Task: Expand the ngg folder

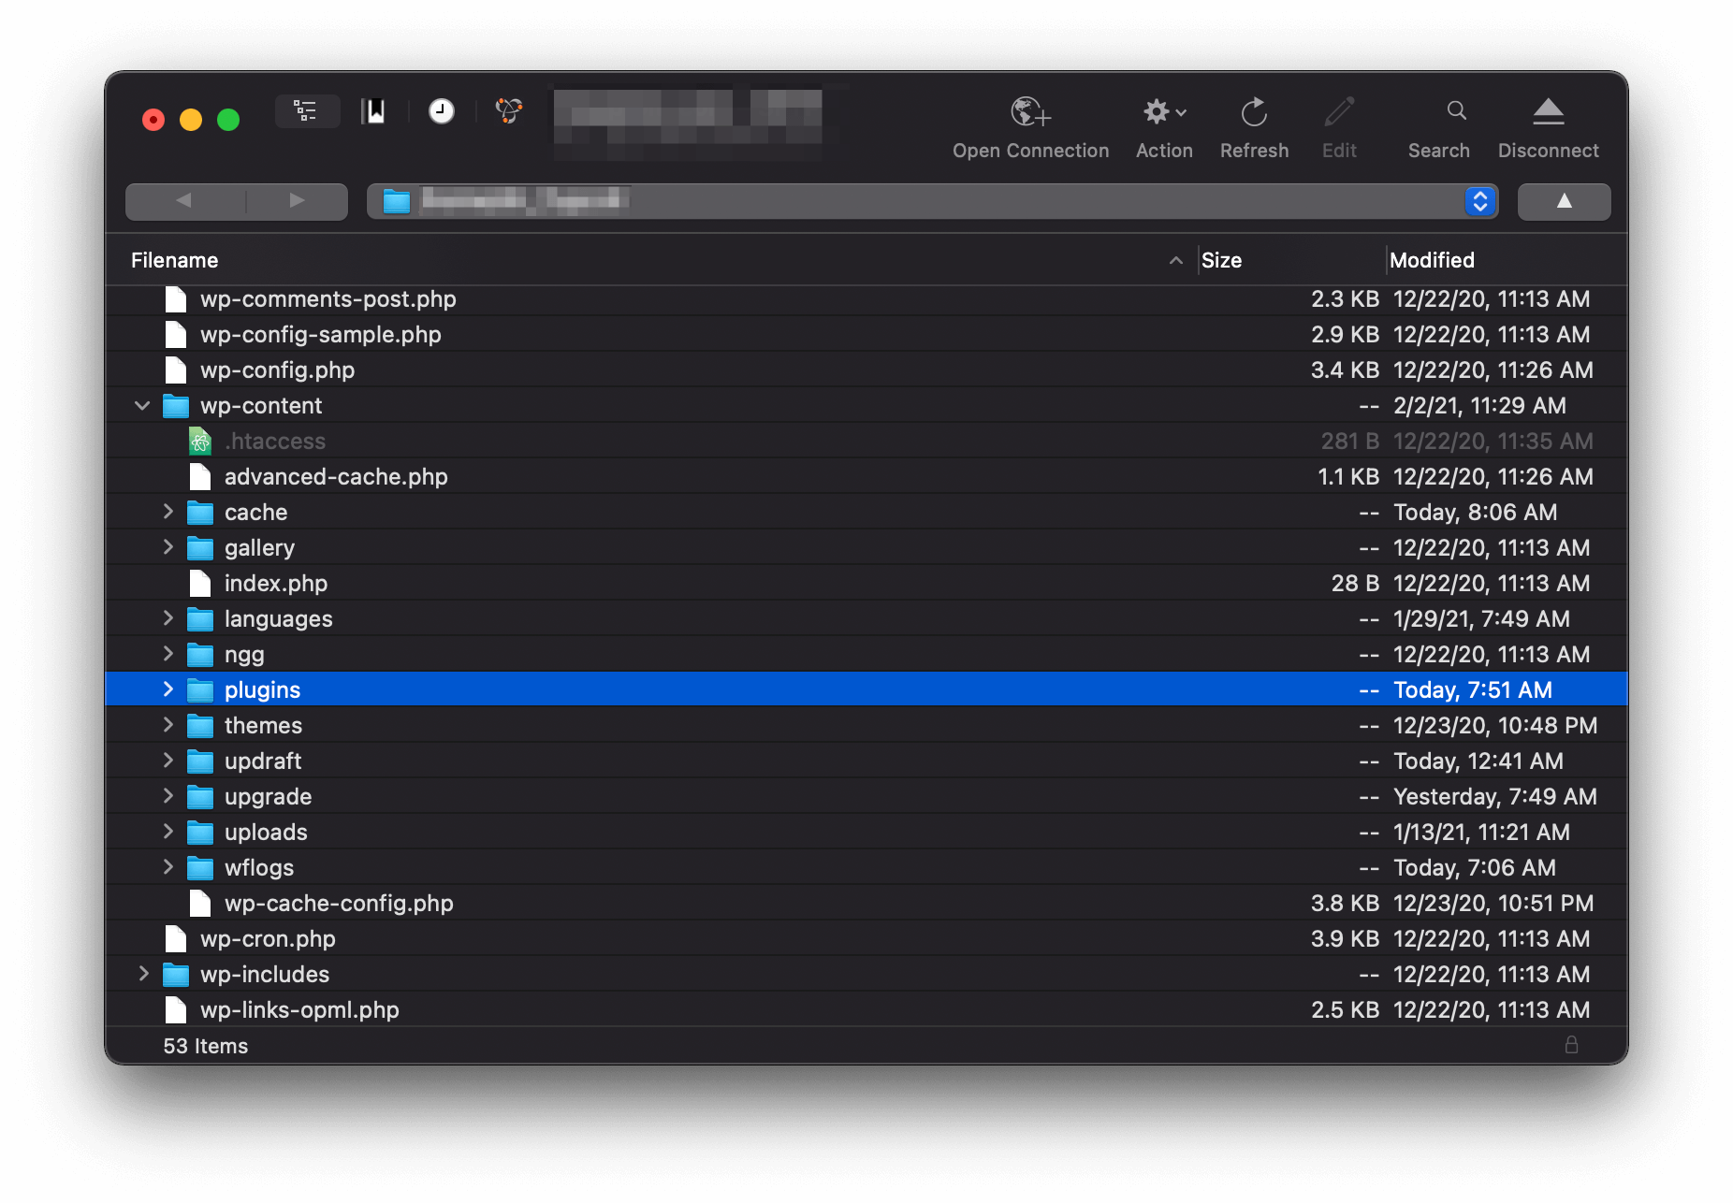Action: coord(168,654)
